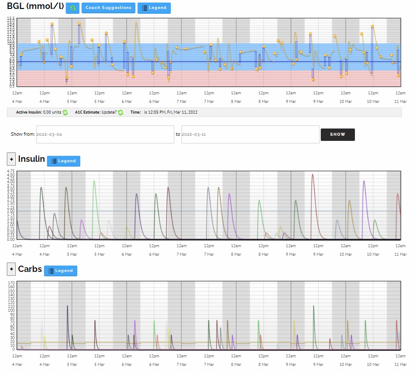Open Coach Suggestions
The image size is (416, 374).
[108, 8]
